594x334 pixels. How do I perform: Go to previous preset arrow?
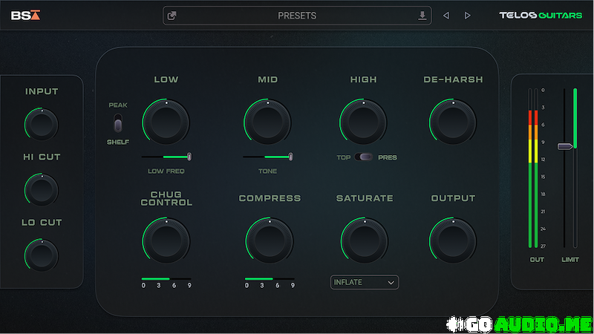[x=446, y=16]
